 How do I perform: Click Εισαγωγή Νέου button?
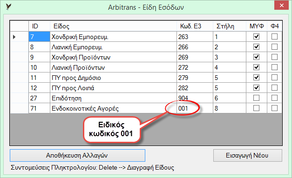point(247,156)
